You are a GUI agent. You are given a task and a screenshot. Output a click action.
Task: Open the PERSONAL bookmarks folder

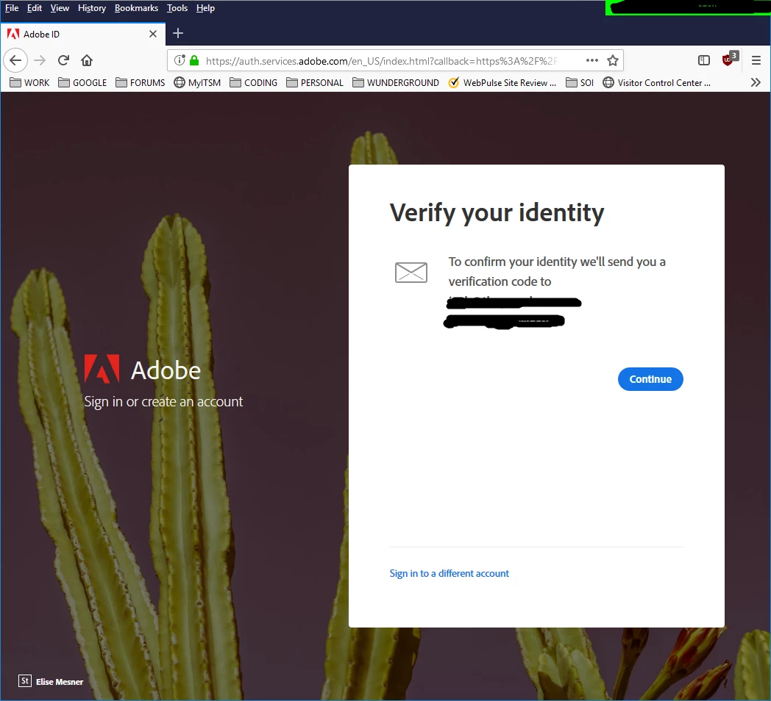(315, 82)
